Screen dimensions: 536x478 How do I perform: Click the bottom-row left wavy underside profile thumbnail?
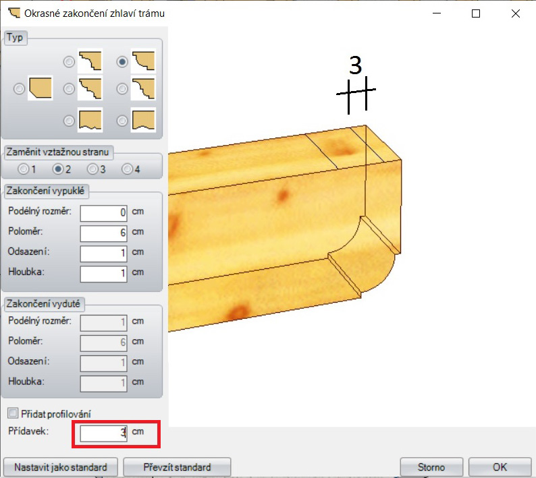point(90,120)
